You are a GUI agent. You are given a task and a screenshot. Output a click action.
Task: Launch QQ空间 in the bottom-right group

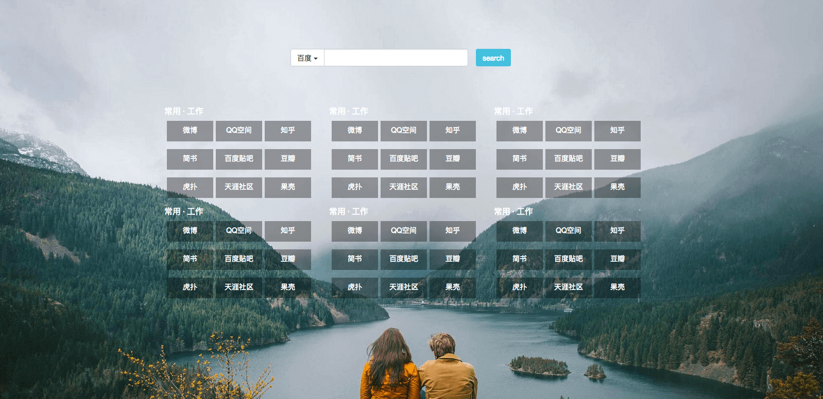[x=569, y=231]
